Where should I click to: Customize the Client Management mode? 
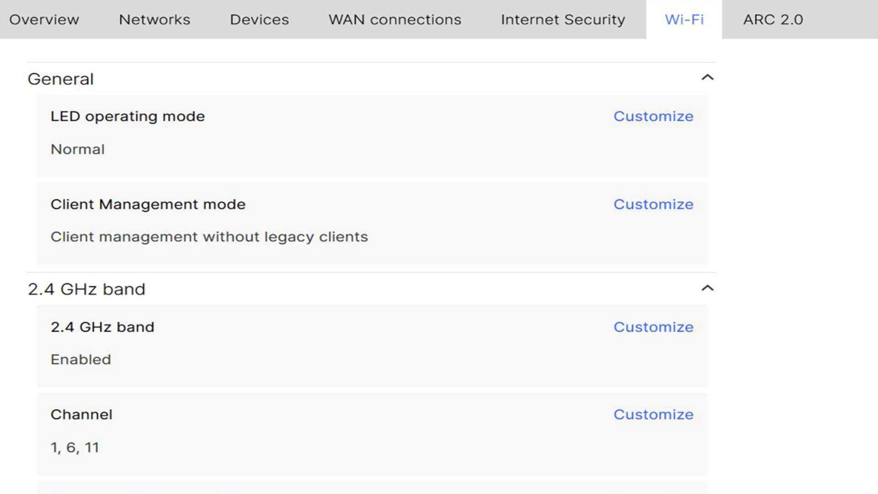[x=653, y=204]
